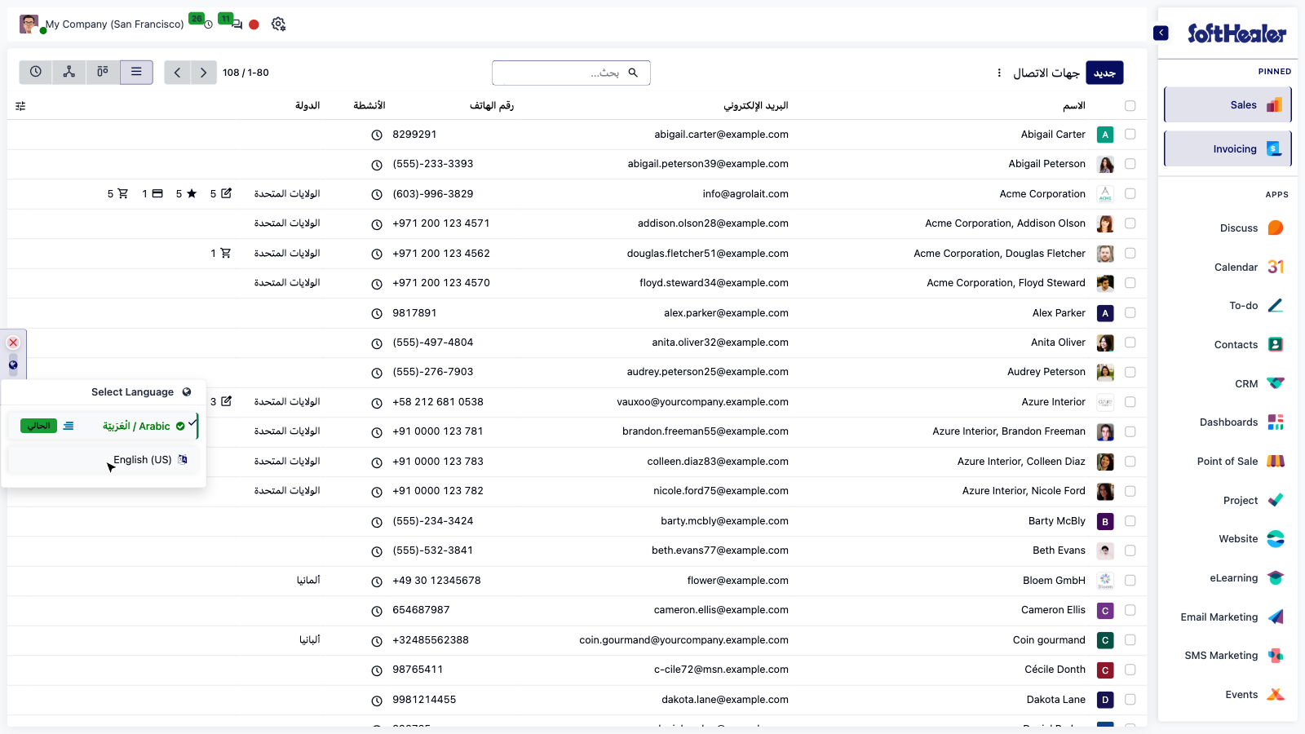Open the pinned Sales app
1305x734 pixels.
point(1228,105)
